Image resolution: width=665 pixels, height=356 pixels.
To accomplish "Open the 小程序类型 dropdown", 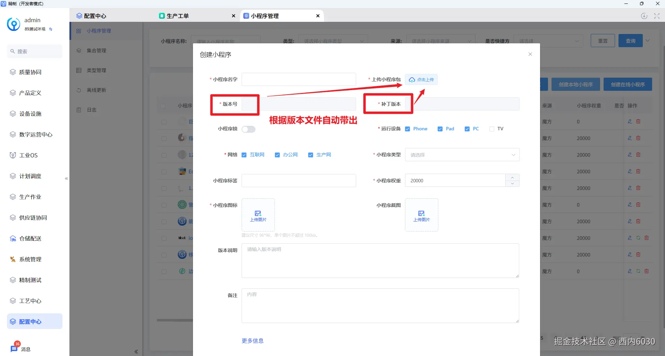I will (462, 155).
